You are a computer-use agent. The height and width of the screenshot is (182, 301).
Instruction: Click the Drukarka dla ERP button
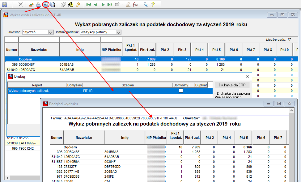click(232, 85)
